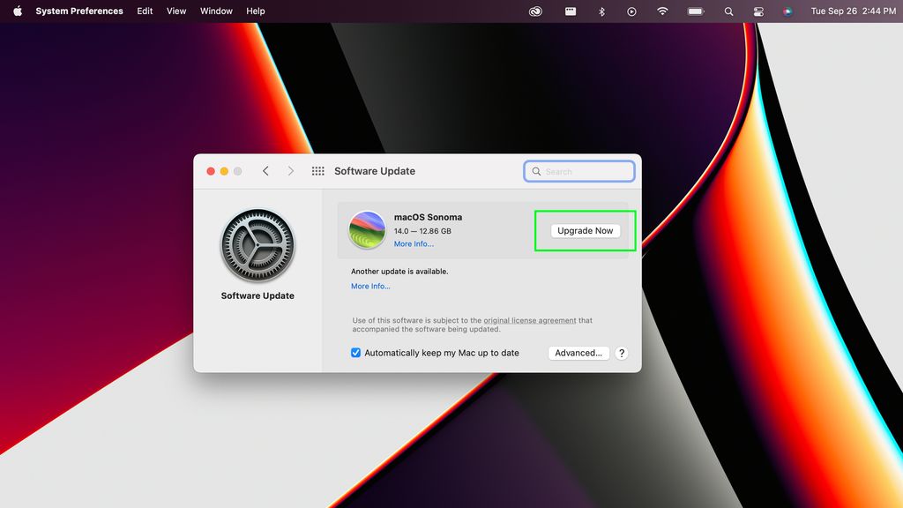Open the Wi-Fi menu from the menu bar

(x=661, y=11)
